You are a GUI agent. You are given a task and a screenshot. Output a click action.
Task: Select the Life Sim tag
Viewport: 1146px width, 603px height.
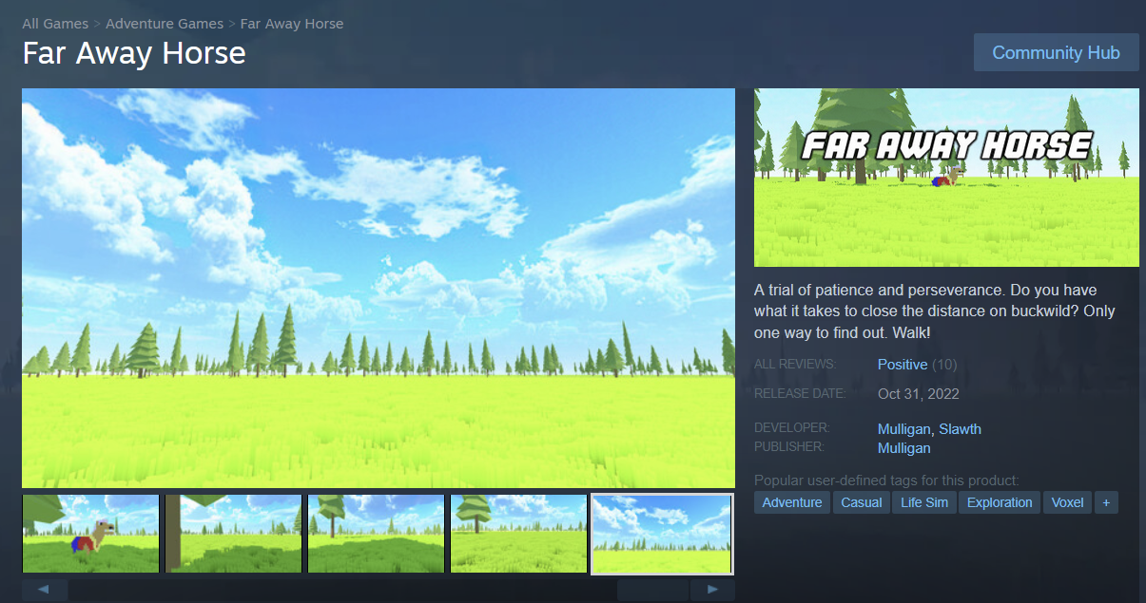[924, 502]
